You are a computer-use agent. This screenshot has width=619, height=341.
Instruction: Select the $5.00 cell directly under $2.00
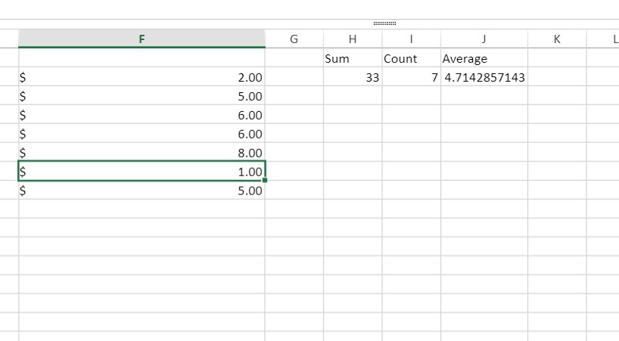tap(142, 96)
